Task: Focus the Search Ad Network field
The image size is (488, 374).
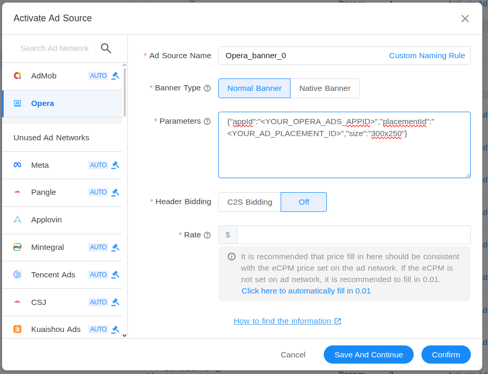Action: point(55,48)
